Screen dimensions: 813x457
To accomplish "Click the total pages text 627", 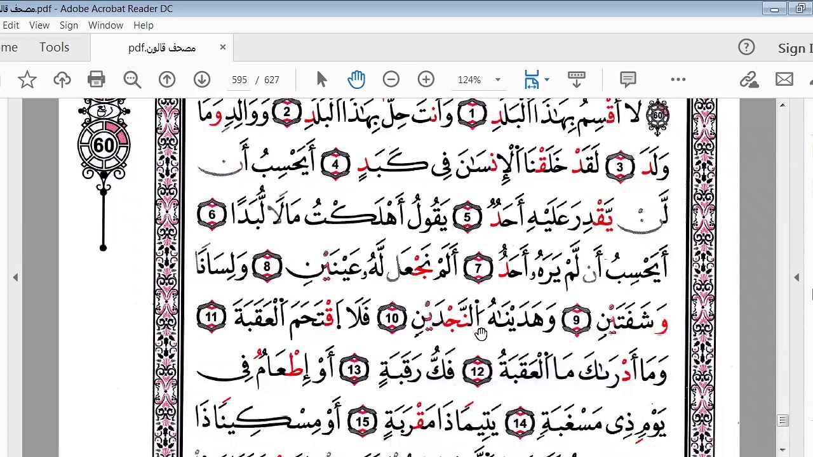I will (272, 80).
